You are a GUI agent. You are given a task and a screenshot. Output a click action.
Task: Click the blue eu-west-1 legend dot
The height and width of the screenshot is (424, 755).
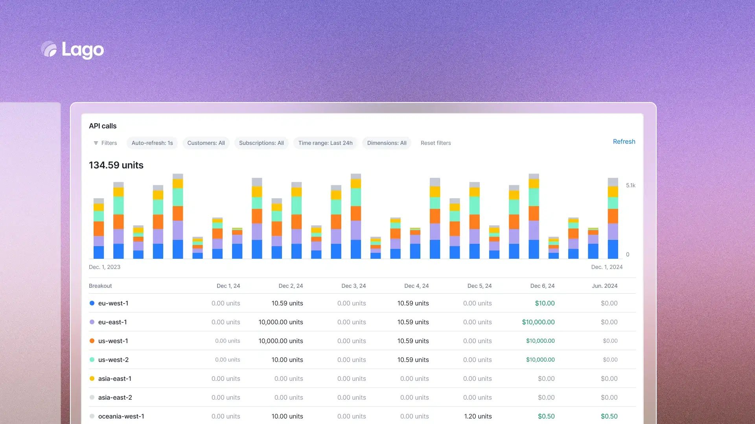click(92, 303)
